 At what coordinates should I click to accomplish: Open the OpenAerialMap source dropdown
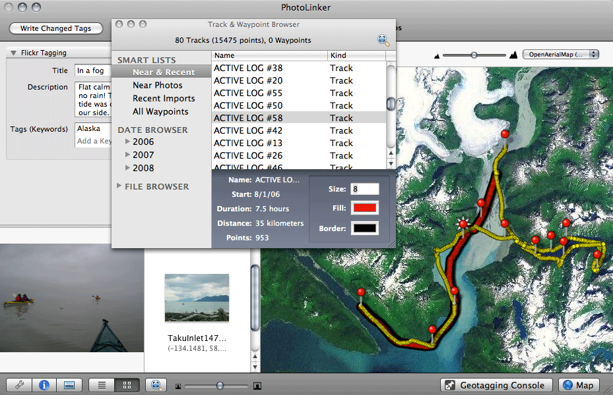(x=561, y=55)
